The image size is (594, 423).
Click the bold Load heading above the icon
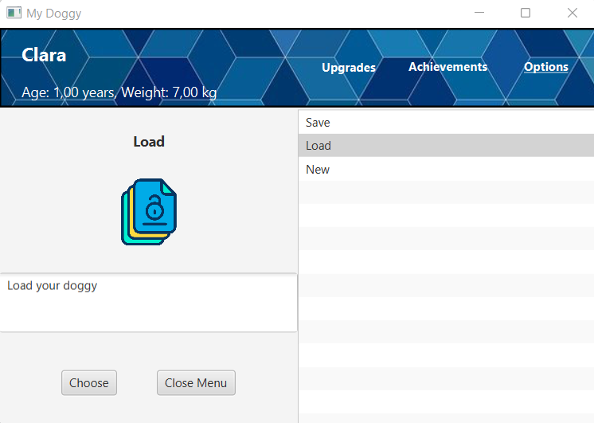[x=149, y=142]
